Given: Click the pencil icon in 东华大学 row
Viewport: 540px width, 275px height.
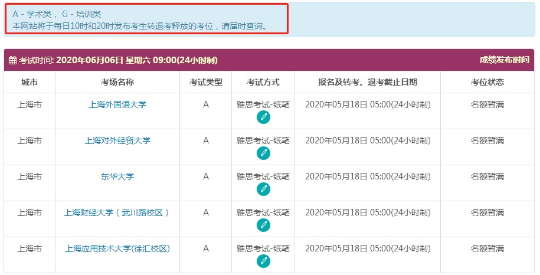Looking at the screenshot, I should (263, 189).
